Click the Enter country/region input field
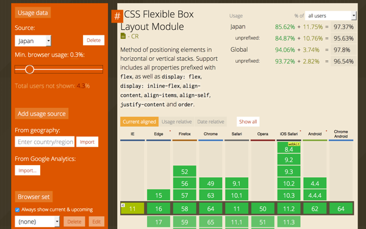Image resolution: width=366 pixels, height=229 pixels. tap(45, 142)
